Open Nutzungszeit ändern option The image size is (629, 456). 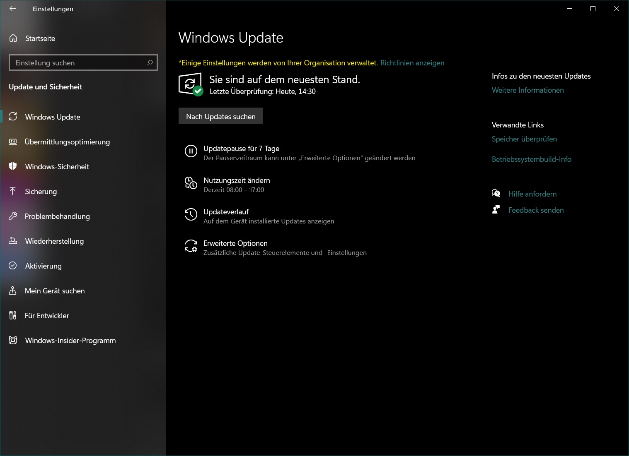click(237, 180)
